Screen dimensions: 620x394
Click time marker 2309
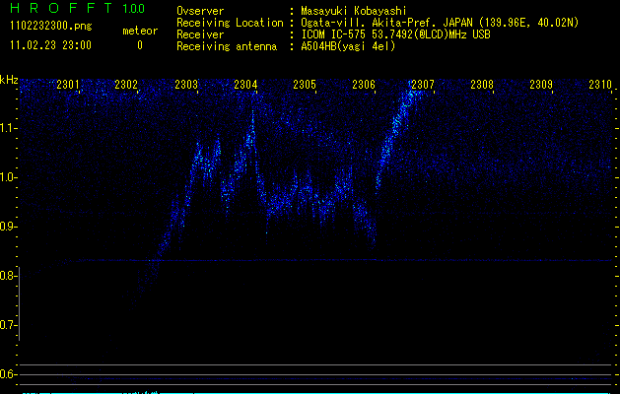[x=541, y=85]
